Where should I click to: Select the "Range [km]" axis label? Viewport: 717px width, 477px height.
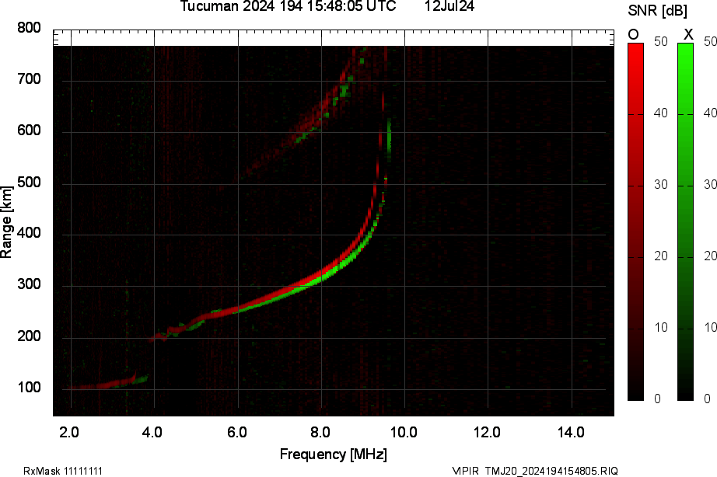(7, 221)
